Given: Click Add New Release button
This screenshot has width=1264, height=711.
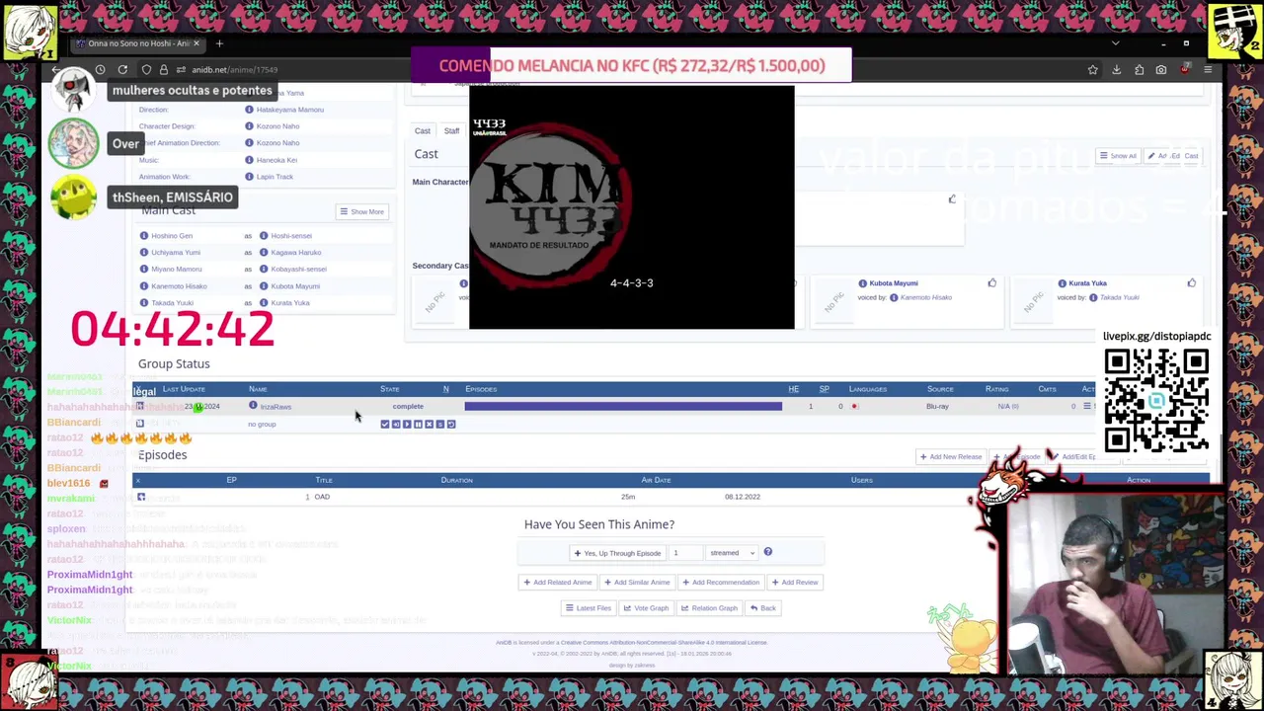Looking at the screenshot, I should 951,457.
